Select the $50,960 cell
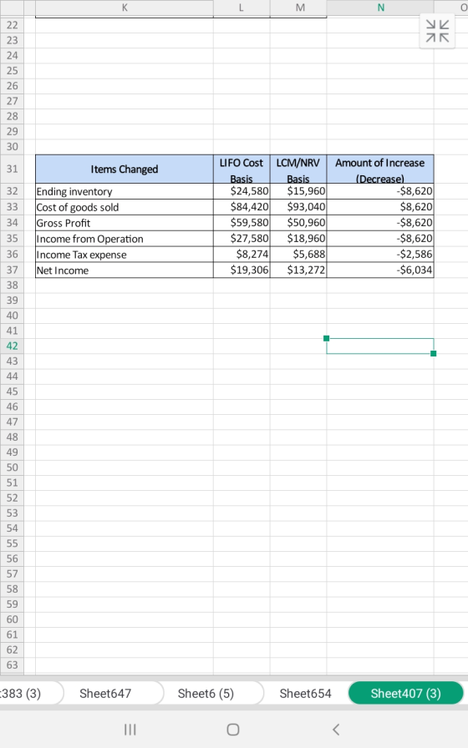The width and height of the screenshot is (468, 748). 298,223
